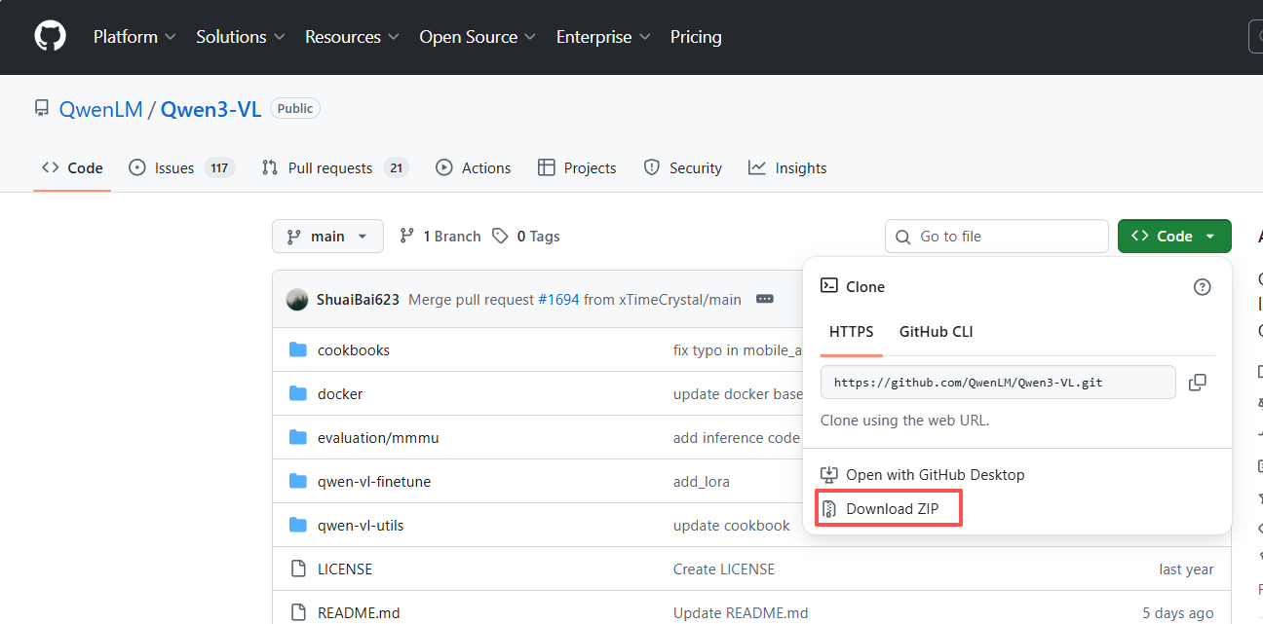
Task: Open the qwen-vl-utils folder
Action: [x=361, y=526]
